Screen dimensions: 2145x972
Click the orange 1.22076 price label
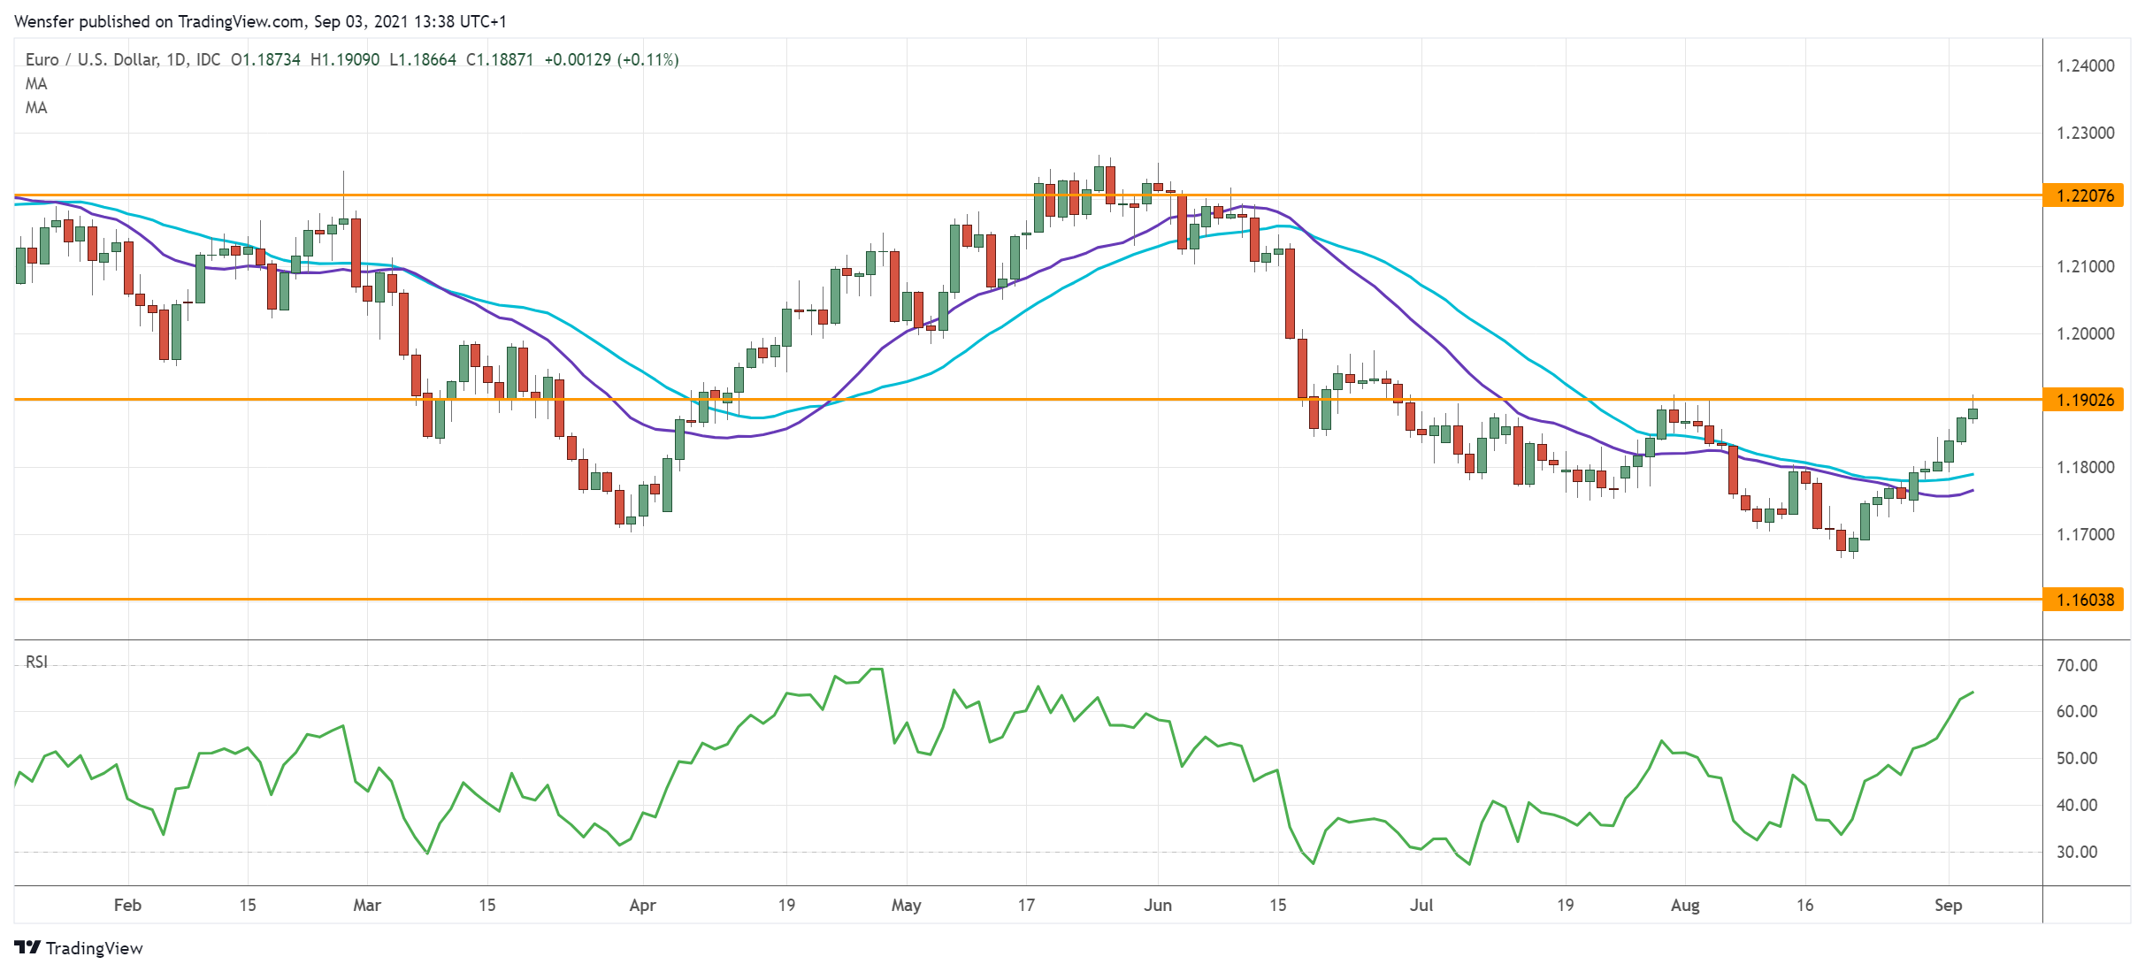pyautogui.click(x=2083, y=195)
